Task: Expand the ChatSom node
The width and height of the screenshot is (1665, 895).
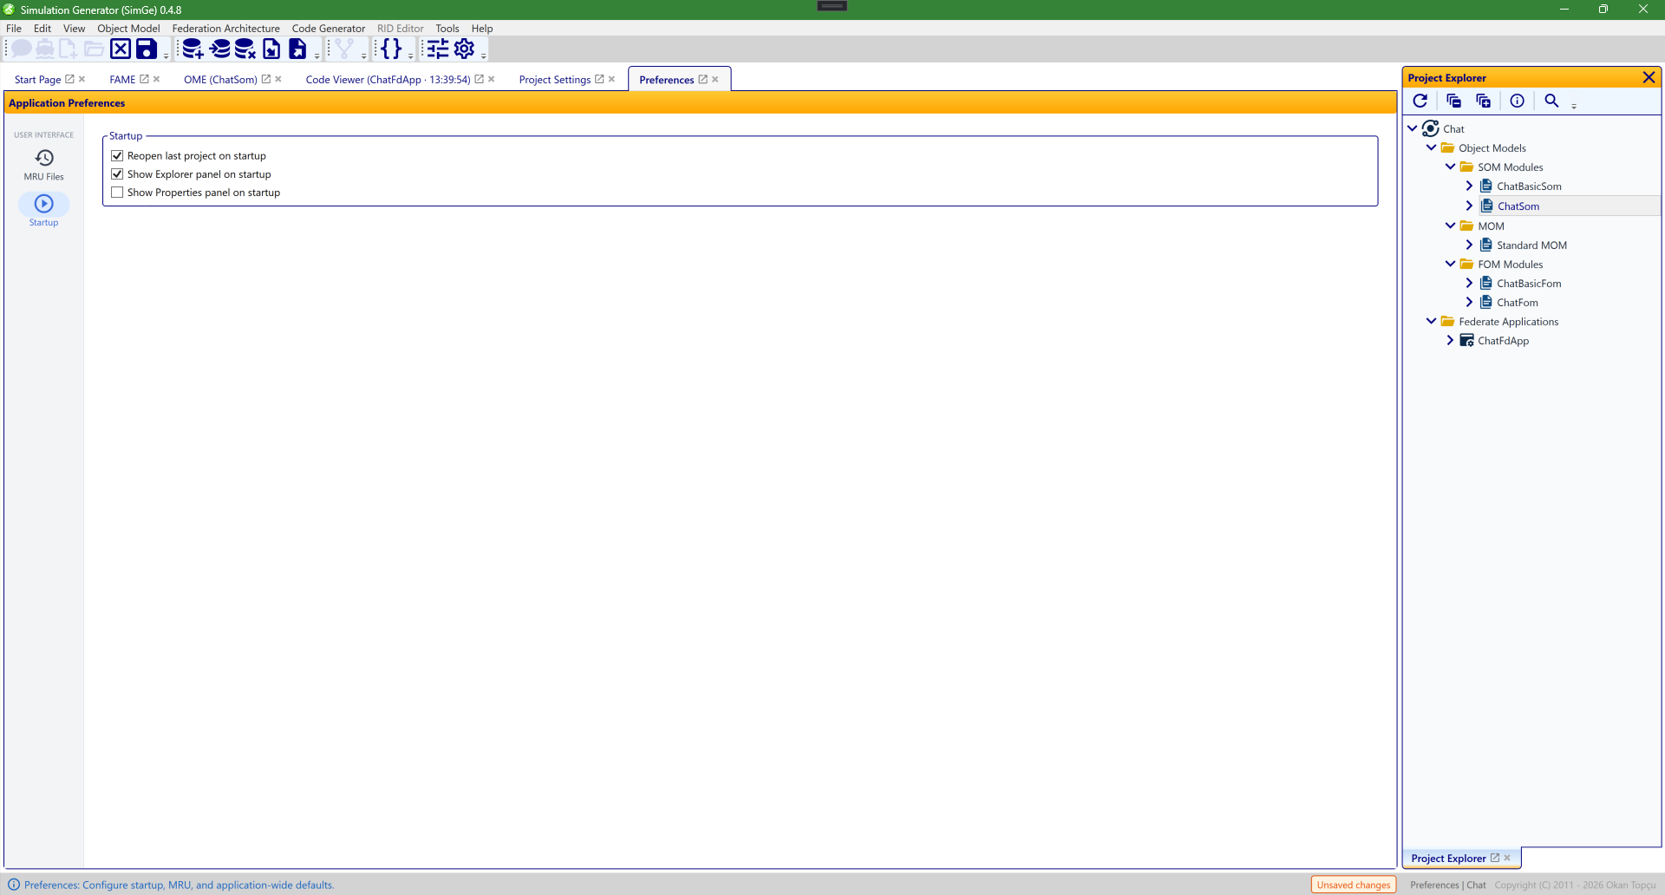Action: click(1469, 206)
